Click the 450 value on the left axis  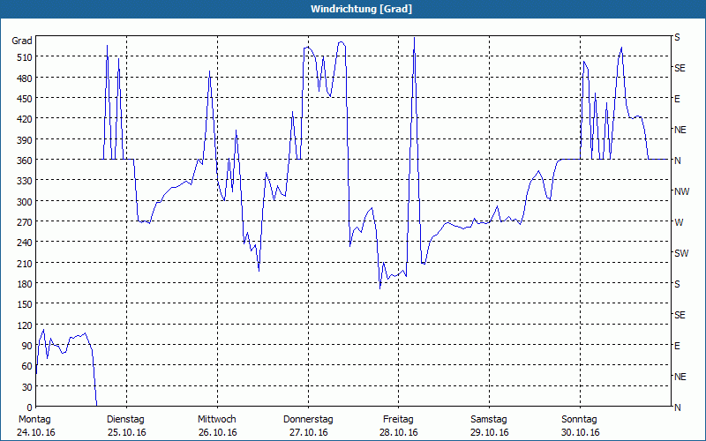point(25,99)
